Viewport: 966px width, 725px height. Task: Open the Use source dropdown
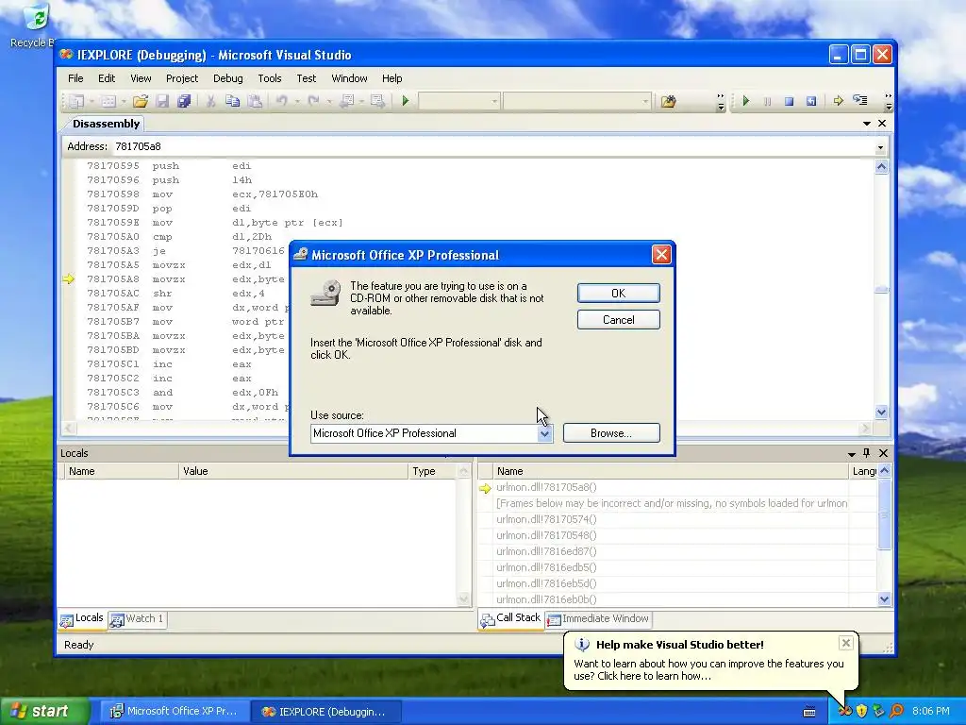pyautogui.click(x=544, y=433)
